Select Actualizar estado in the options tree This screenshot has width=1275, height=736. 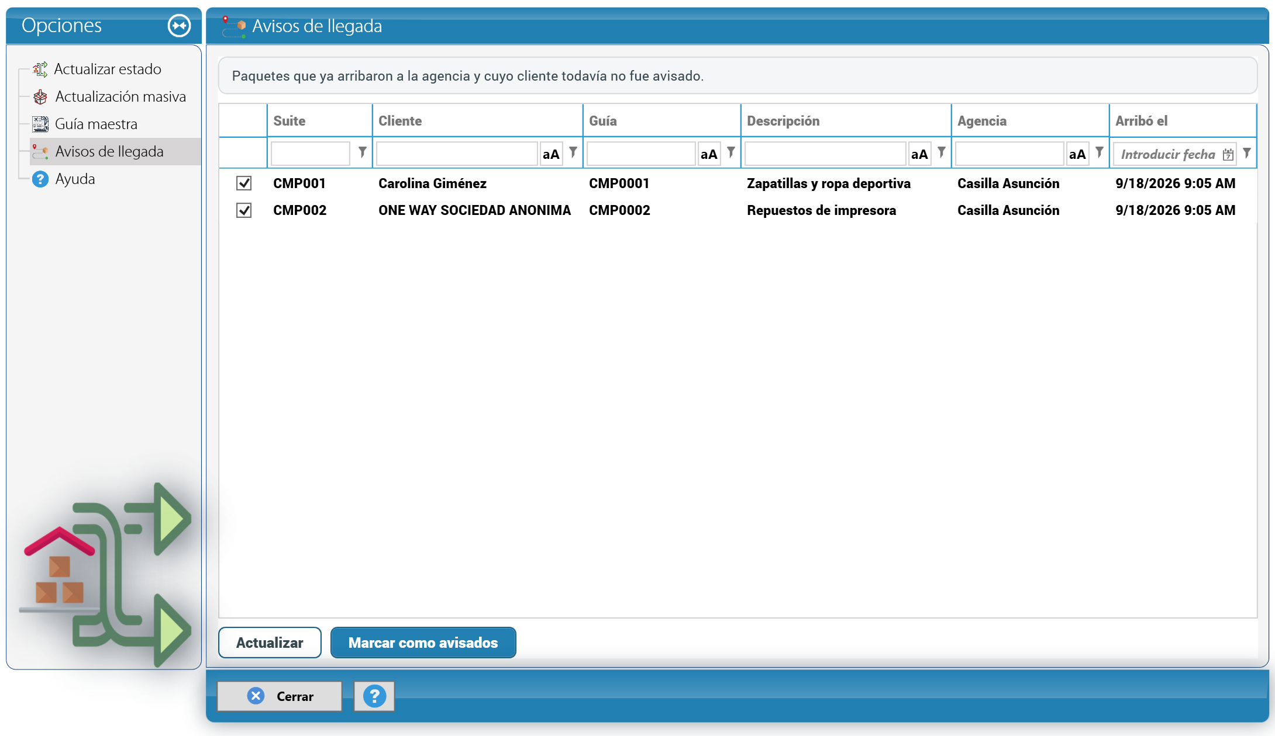(108, 70)
